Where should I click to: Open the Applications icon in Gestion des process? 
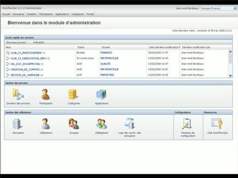pos(101,94)
